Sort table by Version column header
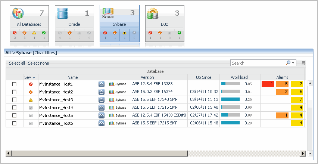318x164 pixels. tap(147, 77)
